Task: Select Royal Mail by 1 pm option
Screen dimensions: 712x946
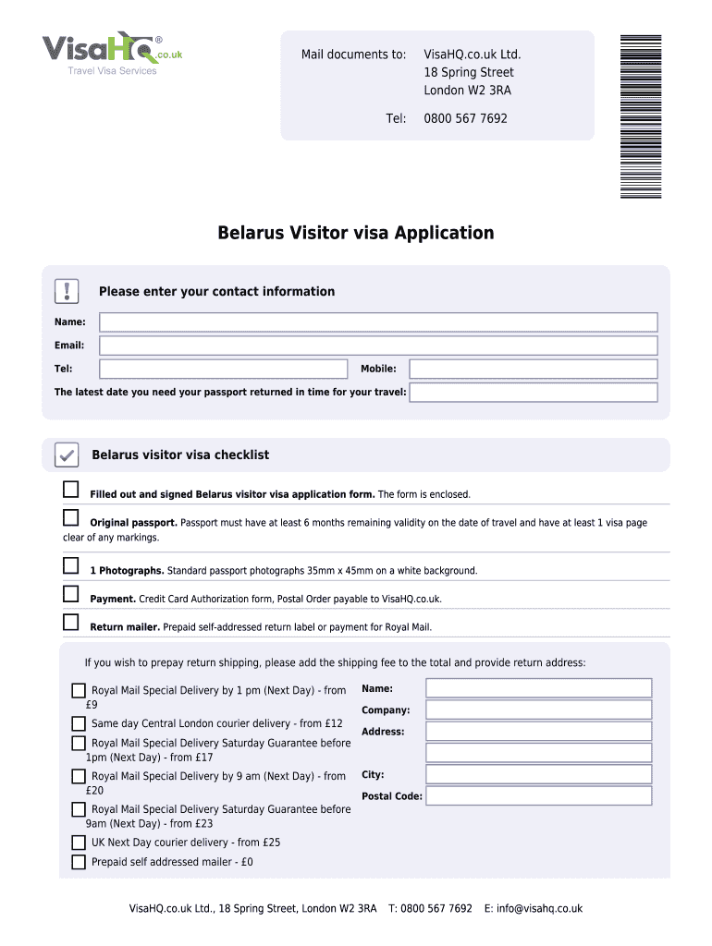Action: (x=79, y=690)
